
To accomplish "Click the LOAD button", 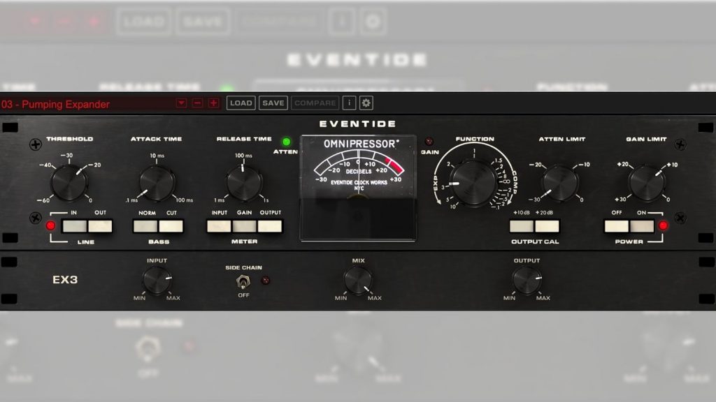I will pyautogui.click(x=241, y=103).
